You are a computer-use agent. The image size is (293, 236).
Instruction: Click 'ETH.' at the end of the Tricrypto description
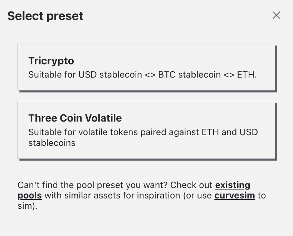247,75
